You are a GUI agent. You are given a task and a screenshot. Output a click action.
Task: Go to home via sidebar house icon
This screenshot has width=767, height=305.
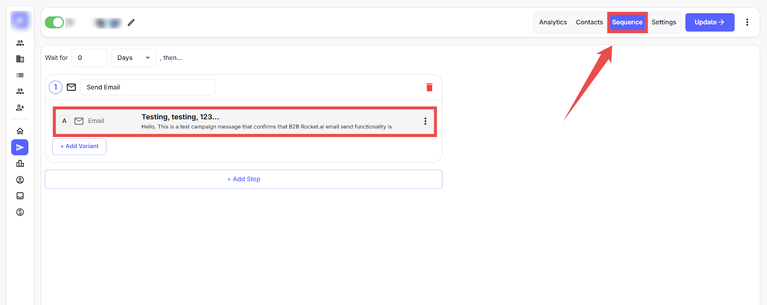point(20,131)
